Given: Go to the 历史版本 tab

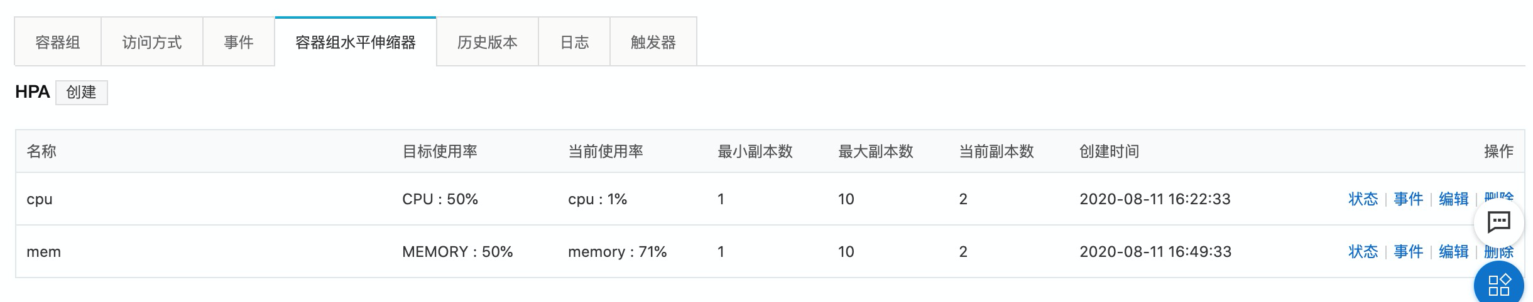Looking at the screenshot, I should click(x=488, y=42).
